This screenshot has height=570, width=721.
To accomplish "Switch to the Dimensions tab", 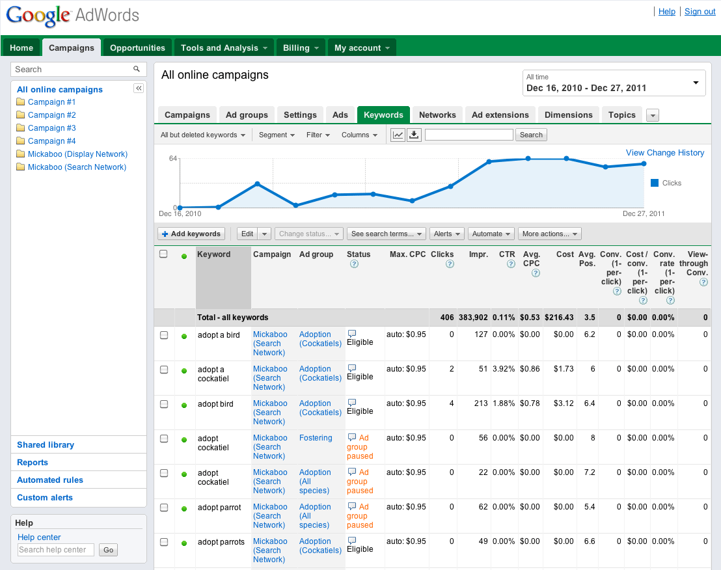I will pos(568,115).
